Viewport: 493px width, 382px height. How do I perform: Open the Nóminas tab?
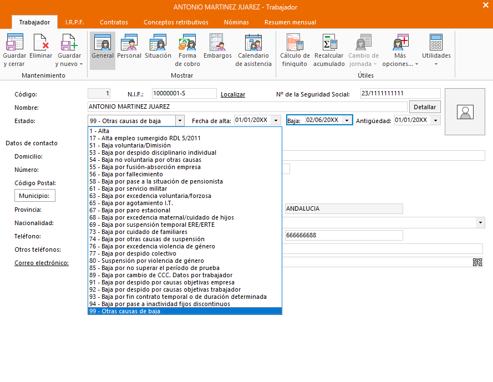coord(236,22)
